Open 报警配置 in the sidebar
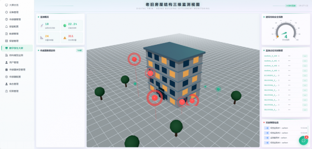Image resolution: width=312 pixels, height=149 pixels. coord(17,27)
